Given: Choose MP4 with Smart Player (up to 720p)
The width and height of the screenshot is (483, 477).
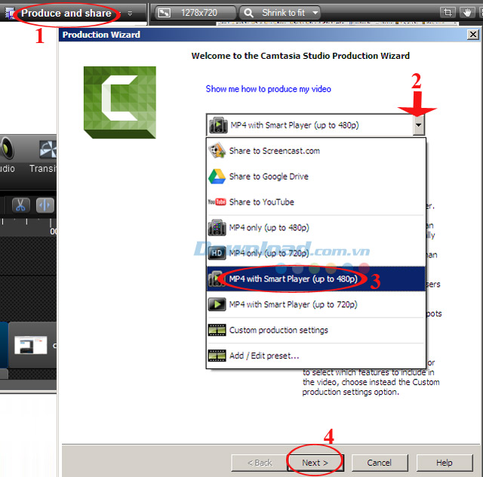Looking at the screenshot, I should (316, 304).
